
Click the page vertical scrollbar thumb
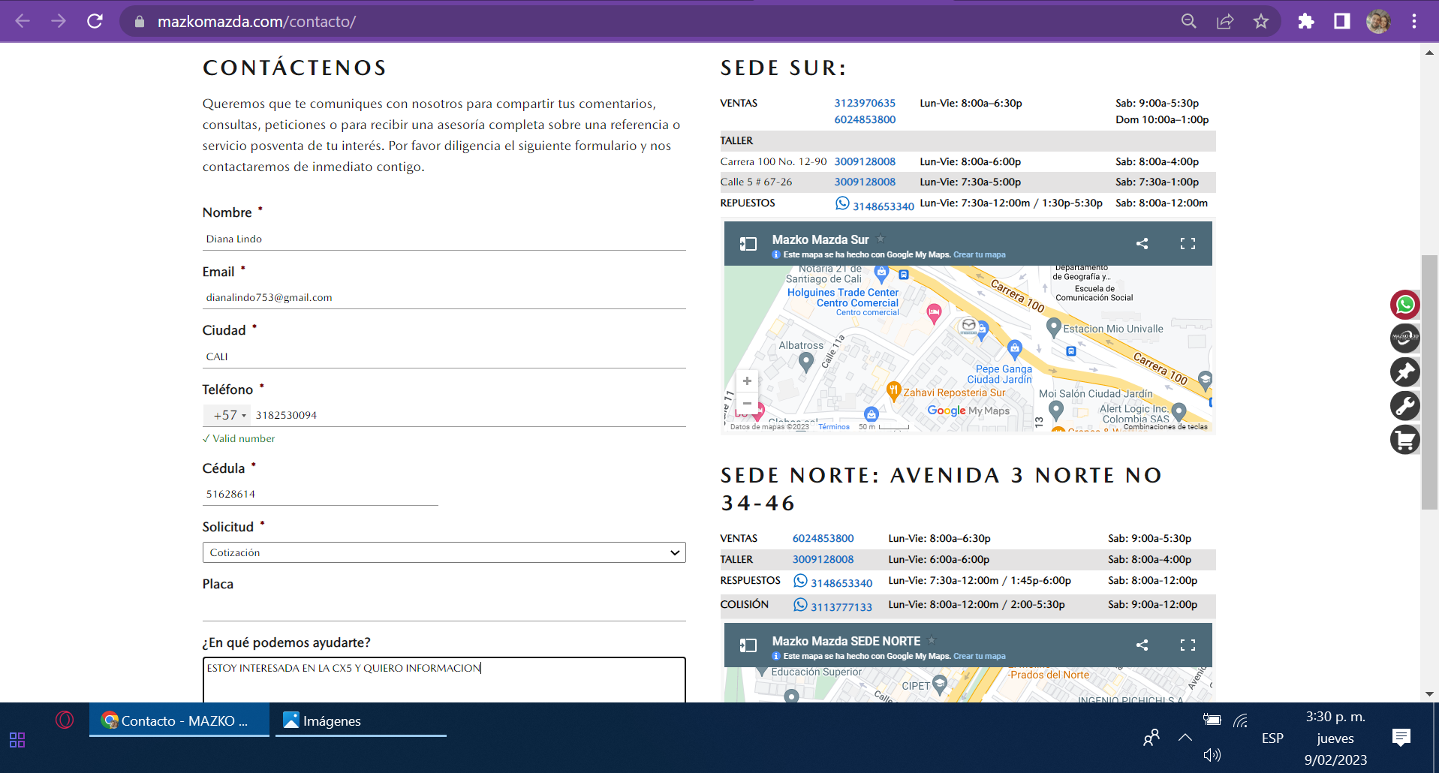tap(1429, 383)
